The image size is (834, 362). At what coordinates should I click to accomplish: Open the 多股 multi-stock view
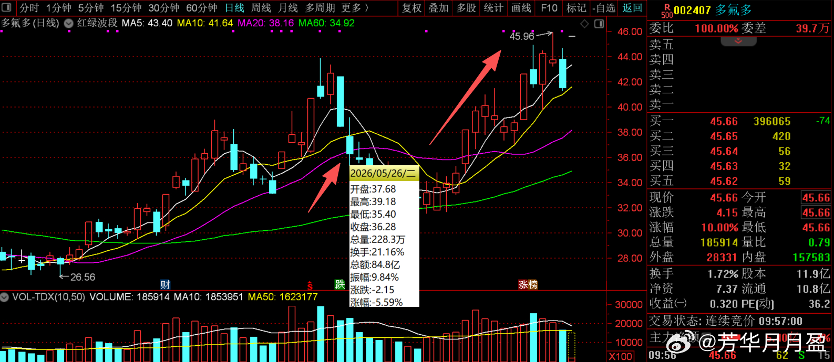click(466, 8)
